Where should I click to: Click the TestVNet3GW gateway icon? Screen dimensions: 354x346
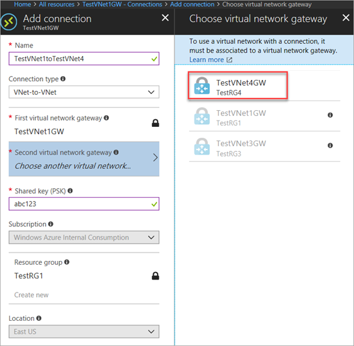coord(202,146)
